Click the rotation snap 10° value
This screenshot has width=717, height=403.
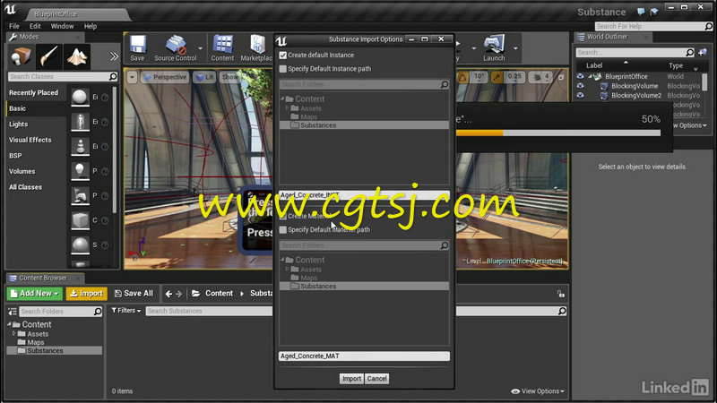click(x=479, y=77)
